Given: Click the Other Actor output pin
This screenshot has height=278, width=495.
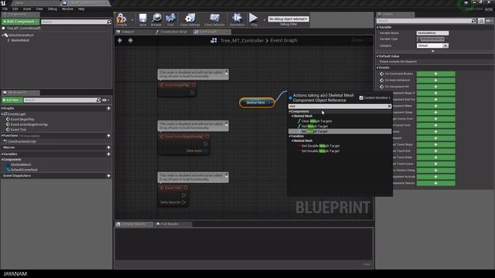Looking at the screenshot, I should pyautogui.click(x=205, y=151).
